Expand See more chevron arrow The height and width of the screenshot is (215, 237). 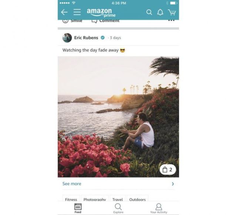pos(173,184)
